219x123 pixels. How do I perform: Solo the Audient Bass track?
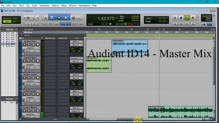pyautogui.click(x=33, y=45)
